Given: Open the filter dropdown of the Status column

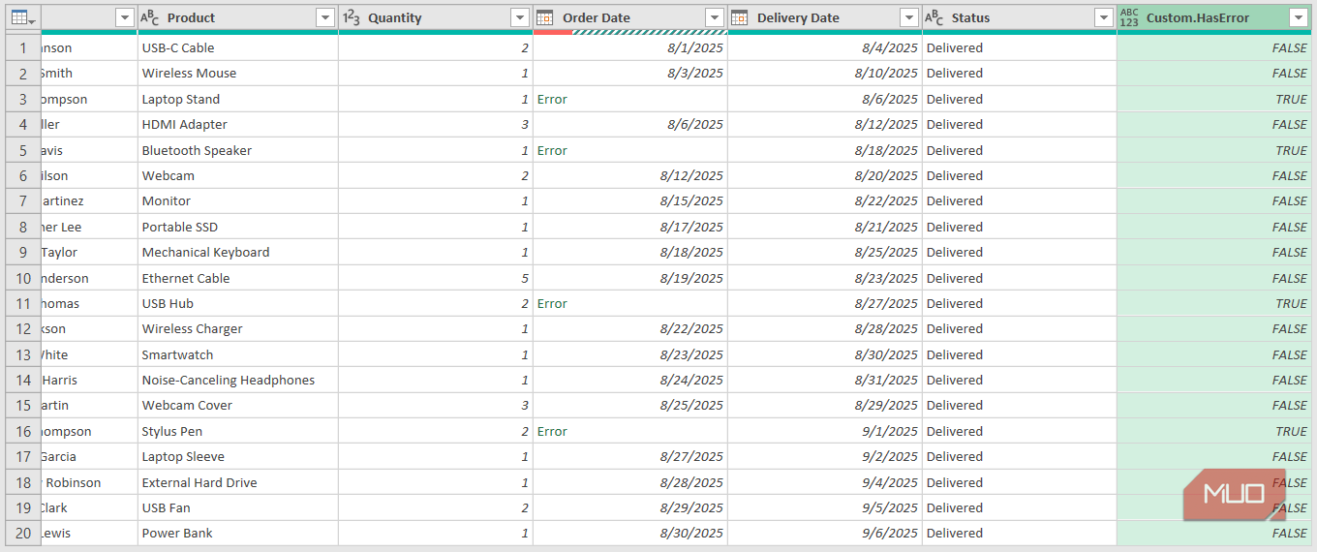Looking at the screenshot, I should [x=1104, y=17].
